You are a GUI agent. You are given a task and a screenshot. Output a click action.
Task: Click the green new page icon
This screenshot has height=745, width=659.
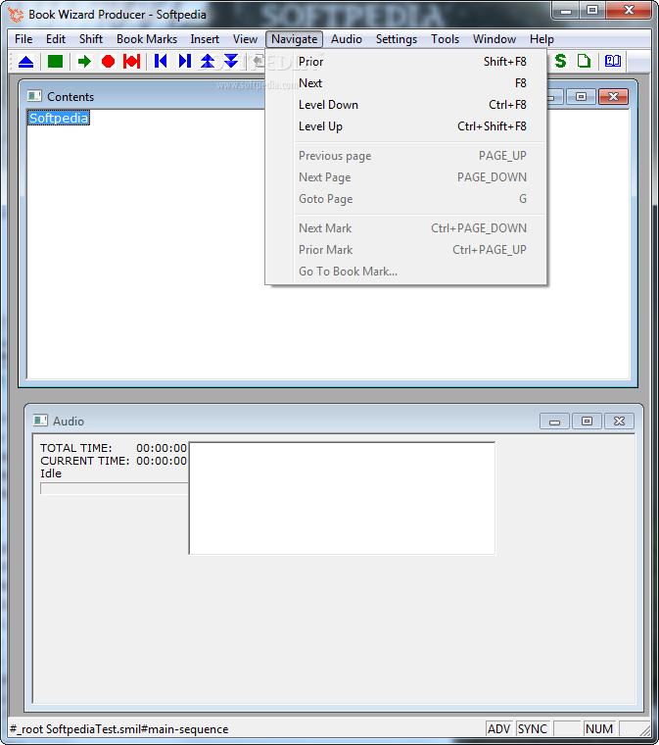(584, 61)
